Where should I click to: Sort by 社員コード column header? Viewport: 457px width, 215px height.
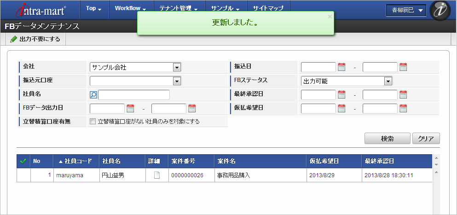(76, 161)
